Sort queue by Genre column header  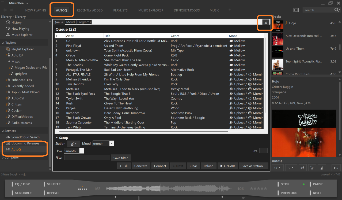(199, 36)
